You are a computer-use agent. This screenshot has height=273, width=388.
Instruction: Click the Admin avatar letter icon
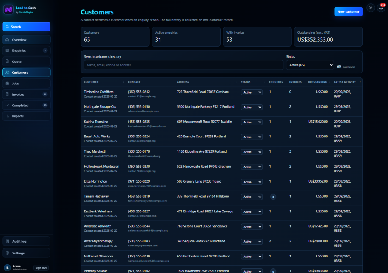[7, 268]
